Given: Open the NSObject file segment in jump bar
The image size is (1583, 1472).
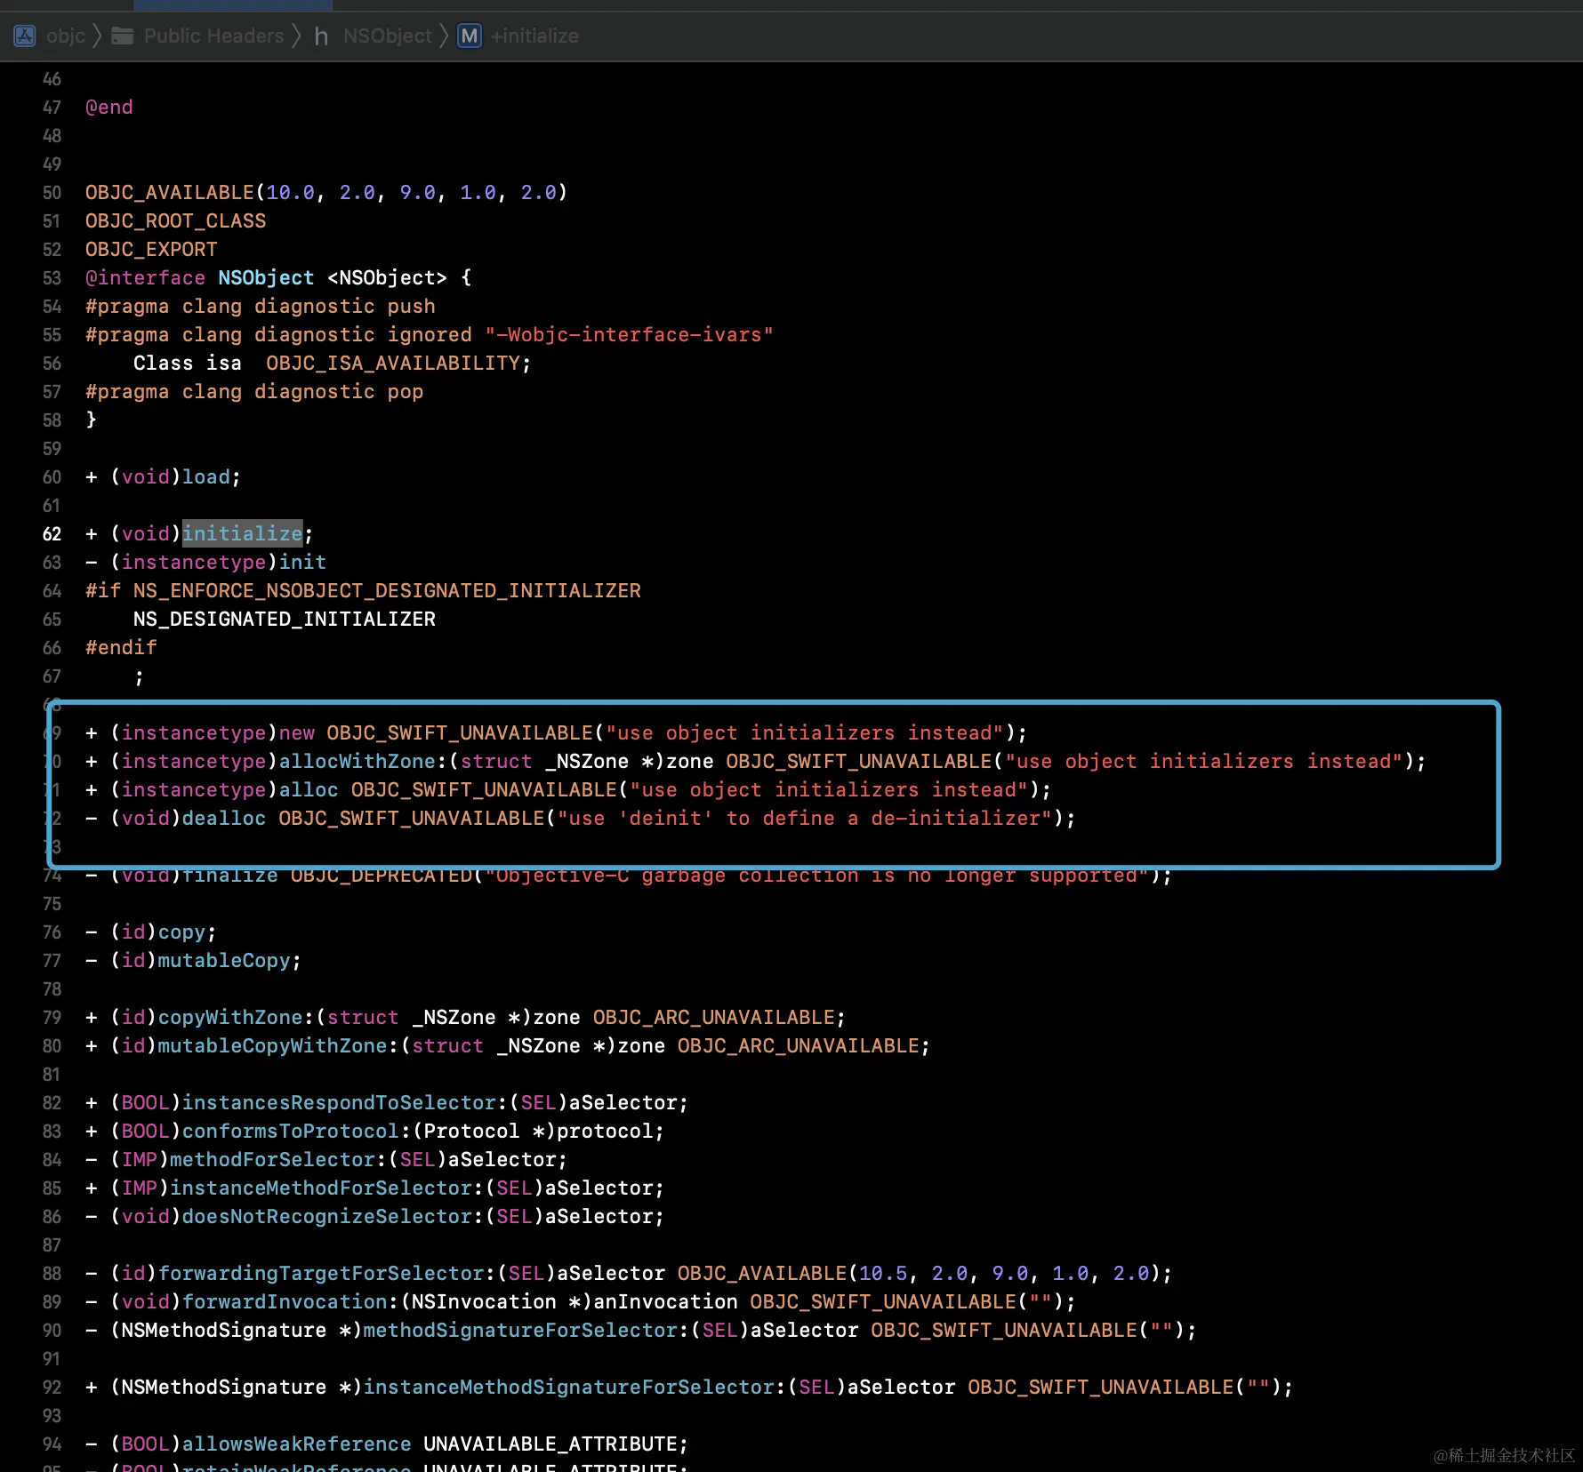Looking at the screenshot, I should 387,36.
